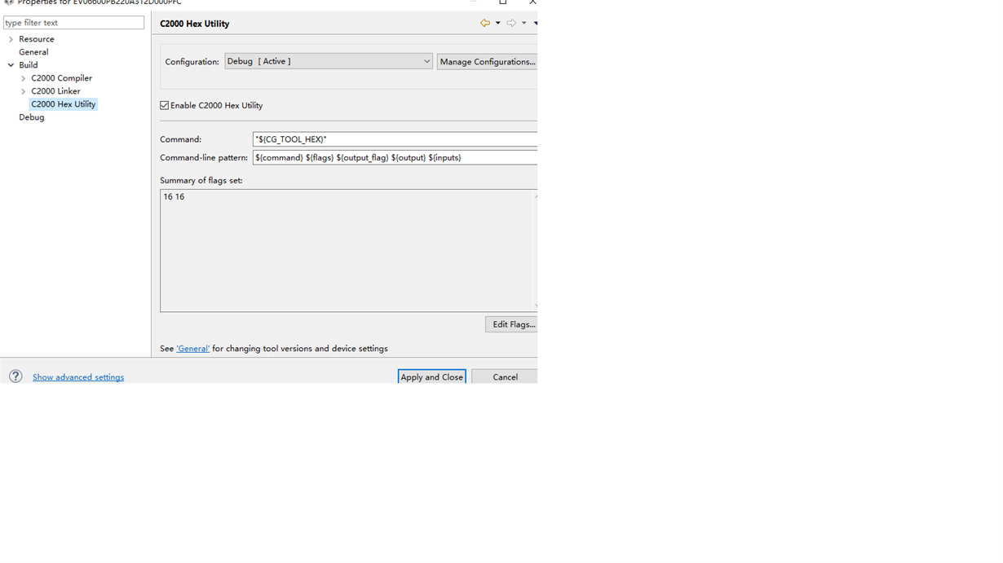Screen dimensions: 1003x563
Task: Expand the C2000 Compiler node
Action: 23,78
